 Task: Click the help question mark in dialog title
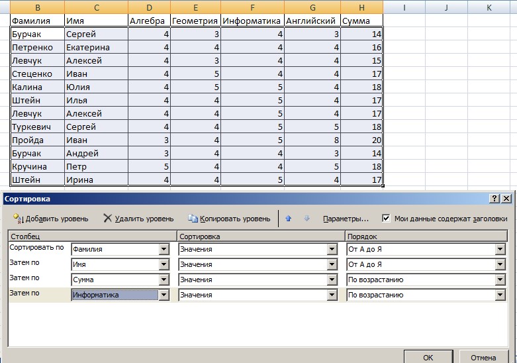(494, 199)
